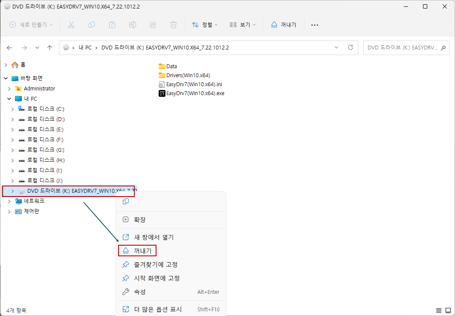Screen dimensions: 455x316
Task: Refresh the current folder view
Action: 351,48
